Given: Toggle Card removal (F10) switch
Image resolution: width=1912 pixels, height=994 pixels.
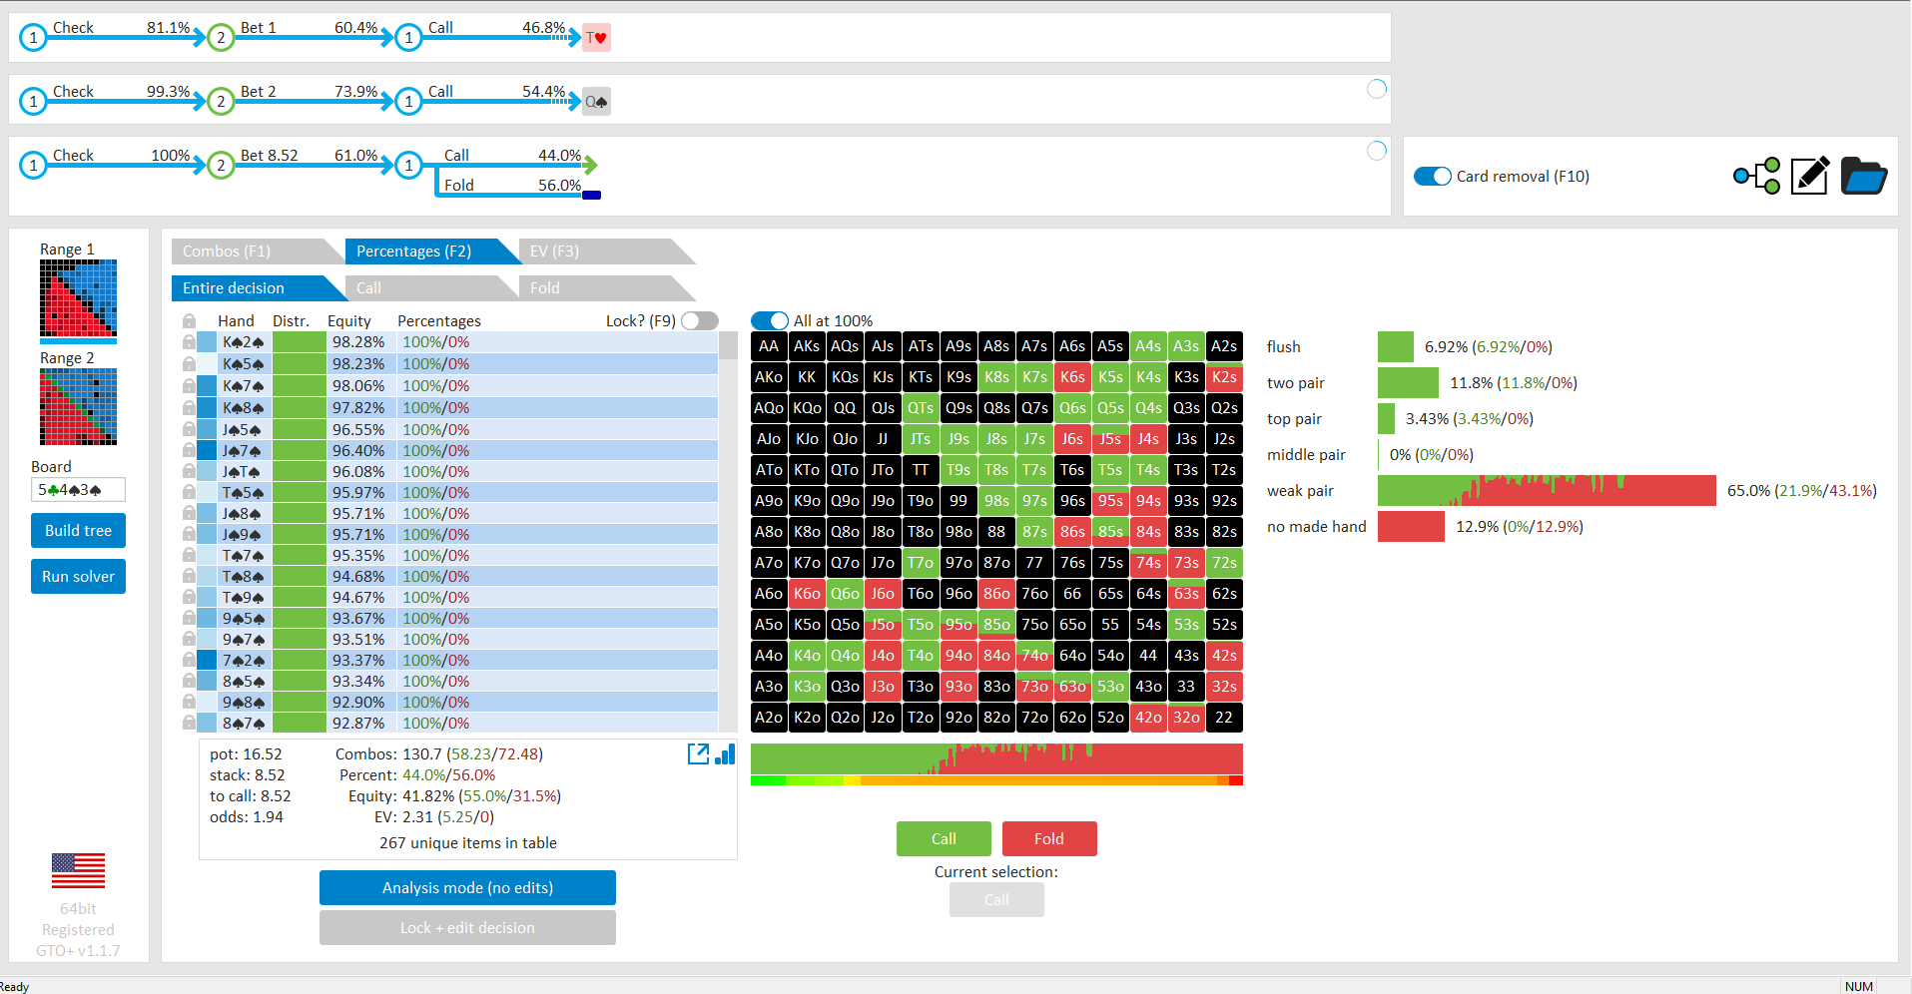Looking at the screenshot, I should click(x=1433, y=176).
